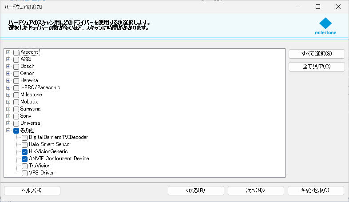Check the i-PRO/Panasonic driver checkbox

[x=16, y=88]
